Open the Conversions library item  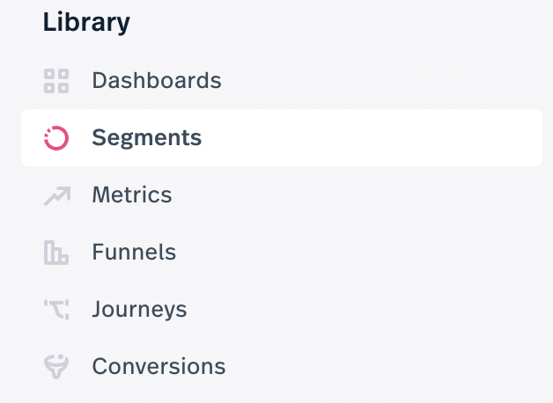click(159, 366)
